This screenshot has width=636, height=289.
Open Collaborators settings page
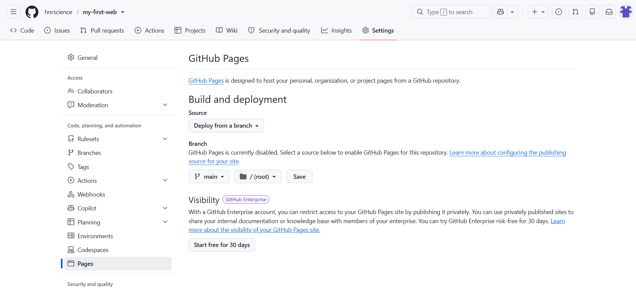[118, 91]
